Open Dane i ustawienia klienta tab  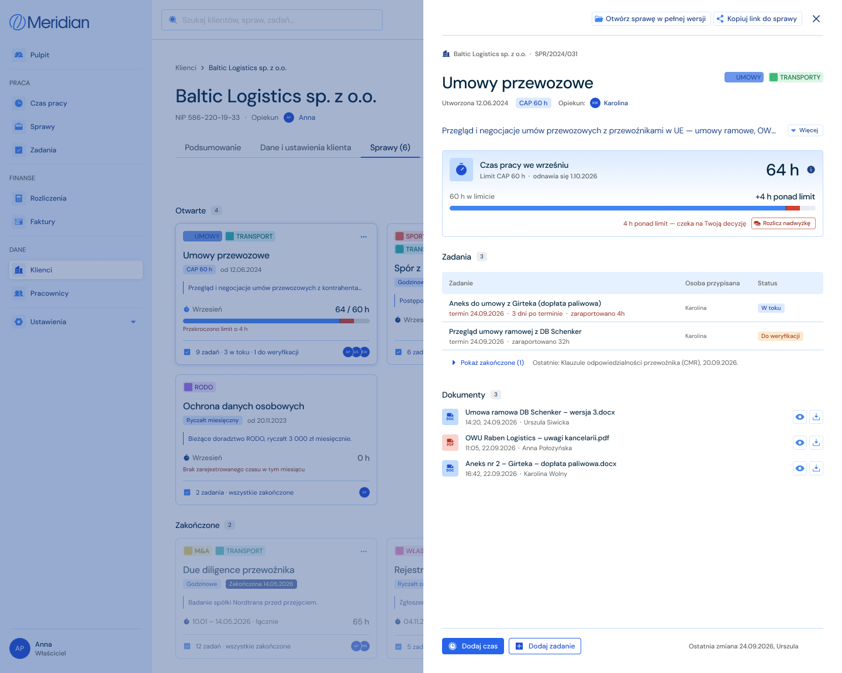tap(306, 147)
